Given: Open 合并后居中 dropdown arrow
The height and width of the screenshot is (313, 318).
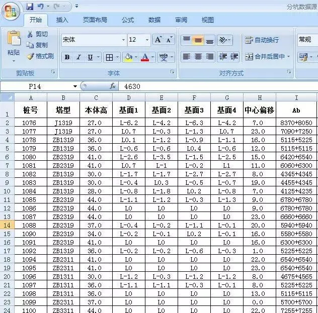Looking at the screenshot, I should pyautogui.click(x=288, y=56).
